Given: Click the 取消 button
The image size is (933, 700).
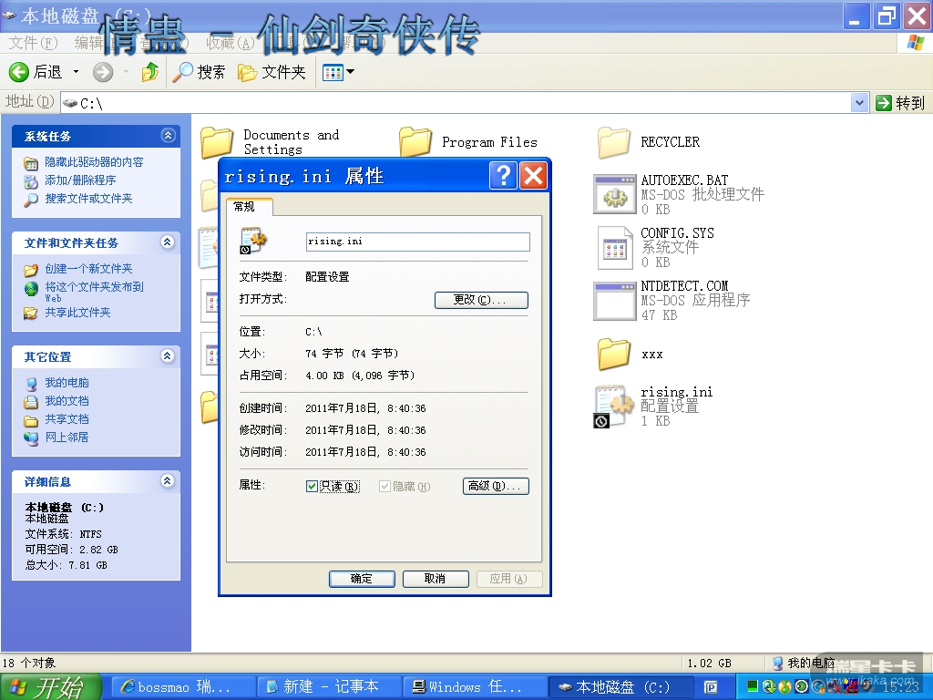Looking at the screenshot, I should coord(436,579).
